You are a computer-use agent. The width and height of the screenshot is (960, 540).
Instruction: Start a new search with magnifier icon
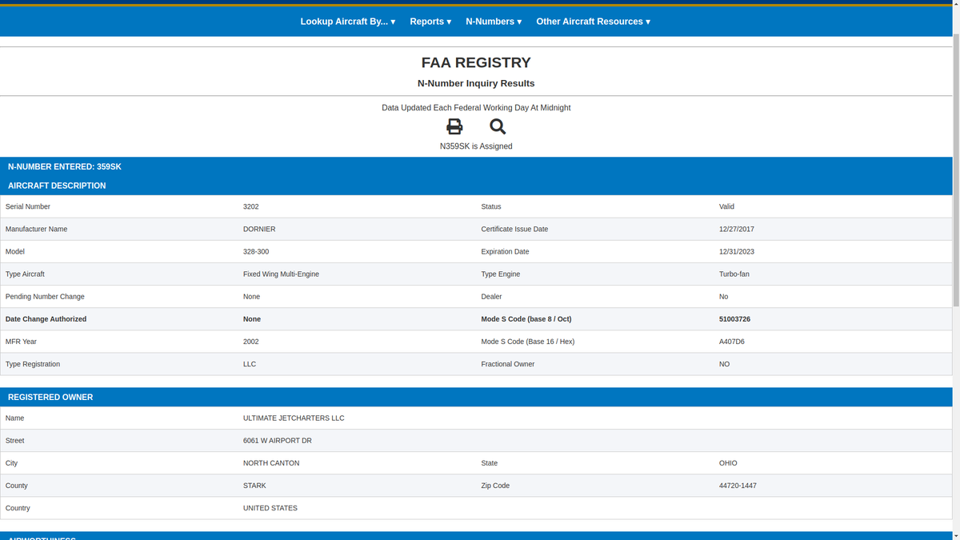[x=498, y=126]
